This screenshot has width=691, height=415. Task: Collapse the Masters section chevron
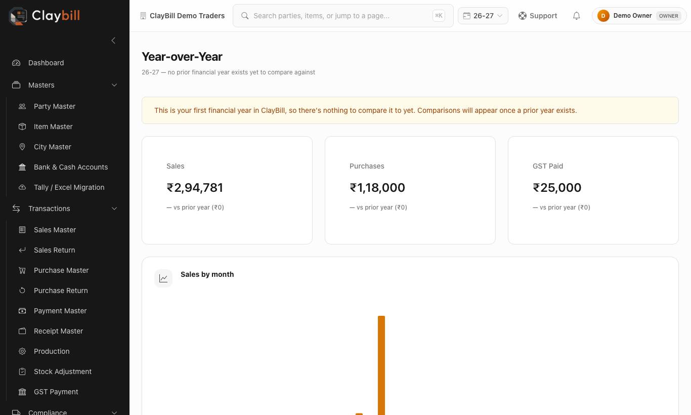coord(114,85)
